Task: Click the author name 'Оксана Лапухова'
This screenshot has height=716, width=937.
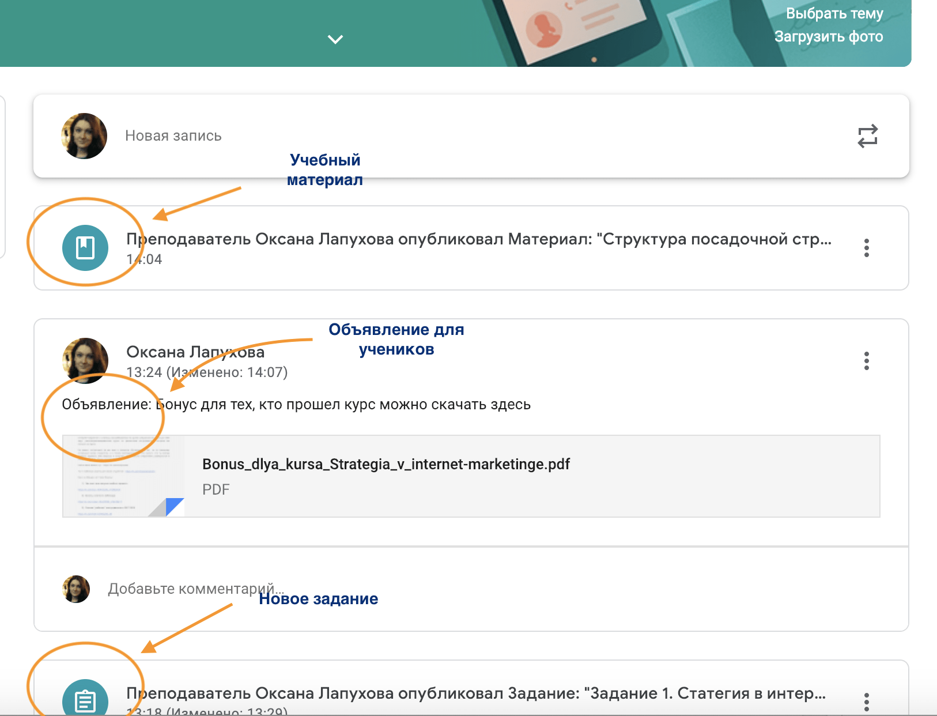Action: pyautogui.click(x=195, y=352)
